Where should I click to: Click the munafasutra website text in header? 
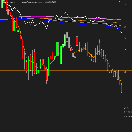pos(33,2)
